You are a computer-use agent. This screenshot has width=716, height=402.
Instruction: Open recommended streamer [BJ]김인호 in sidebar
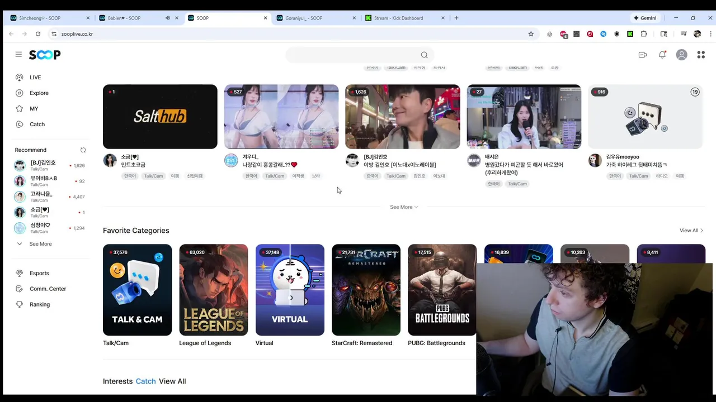tap(49, 165)
